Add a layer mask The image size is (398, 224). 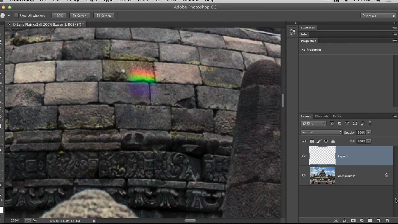[x=353, y=221]
